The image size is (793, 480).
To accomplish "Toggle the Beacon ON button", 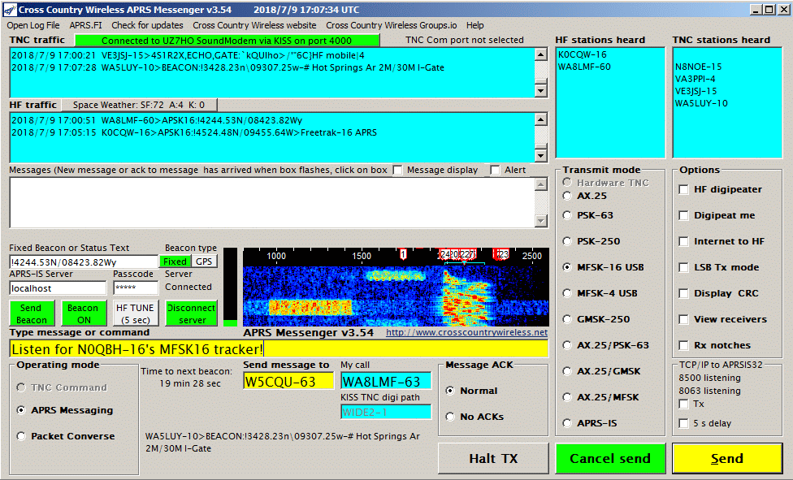I will pyautogui.click(x=84, y=314).
